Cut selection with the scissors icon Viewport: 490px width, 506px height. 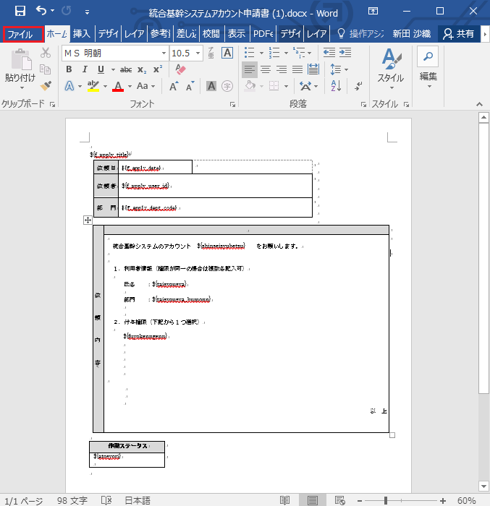pos(46,53)
